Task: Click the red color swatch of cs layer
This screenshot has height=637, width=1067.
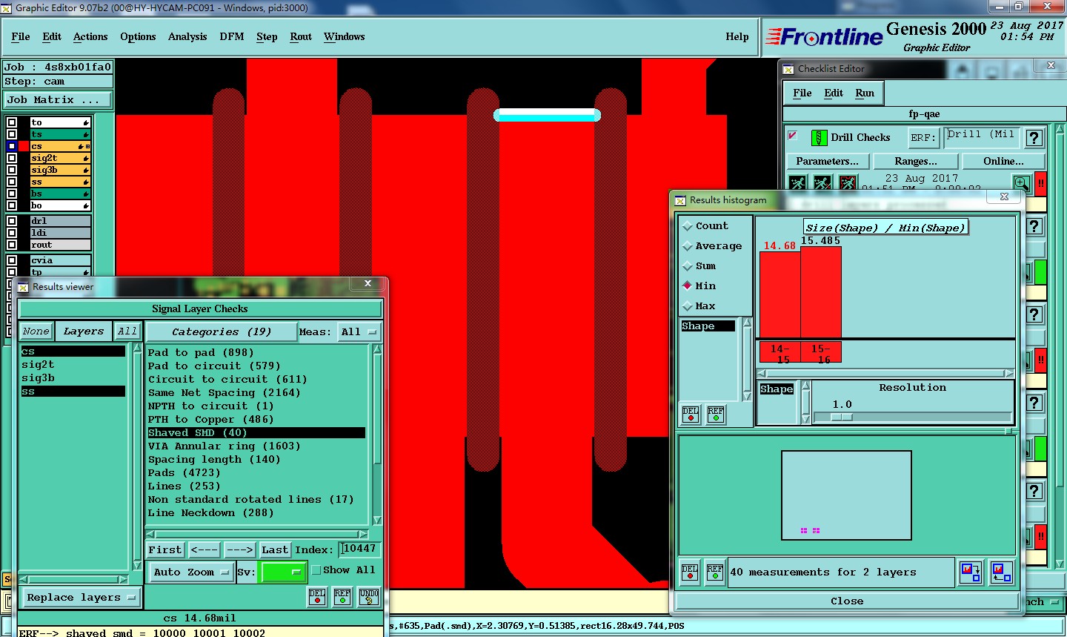Action: (x=24, y=146)
